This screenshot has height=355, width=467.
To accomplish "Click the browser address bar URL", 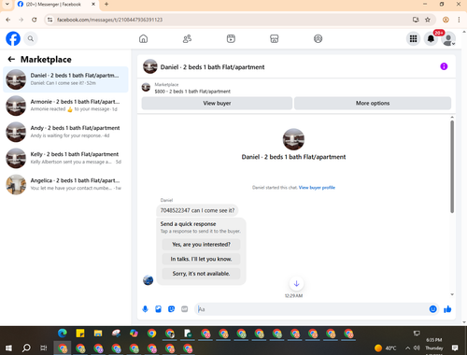I will coord(109,20).
